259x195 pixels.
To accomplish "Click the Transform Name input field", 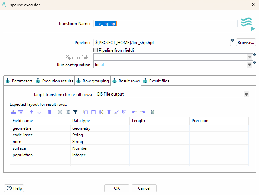I will 165,24.
